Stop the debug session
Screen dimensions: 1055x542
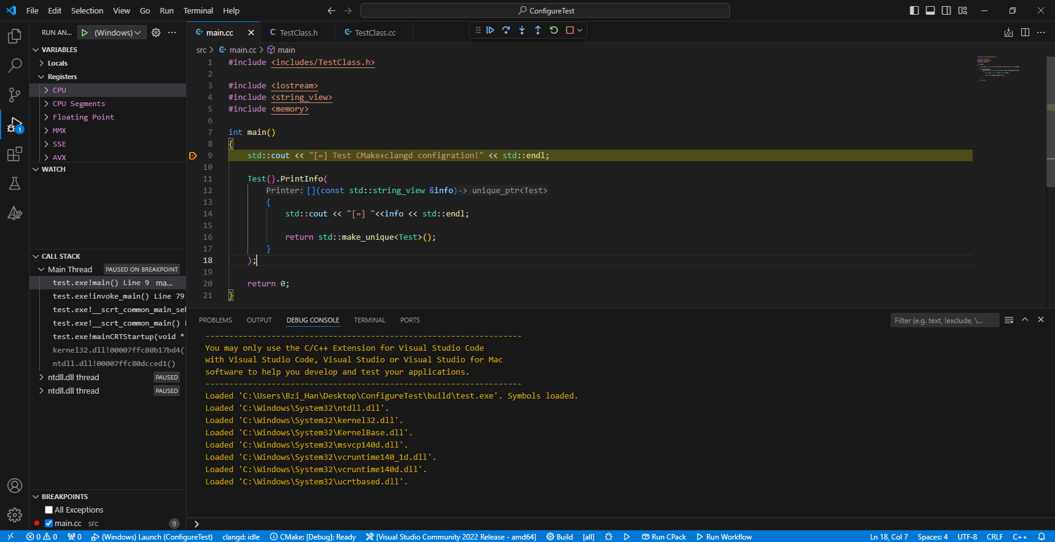(569, 30)
